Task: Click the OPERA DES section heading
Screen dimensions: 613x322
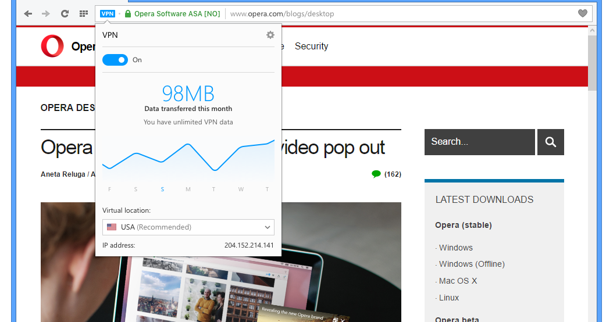Action: [x=68, y=108]
